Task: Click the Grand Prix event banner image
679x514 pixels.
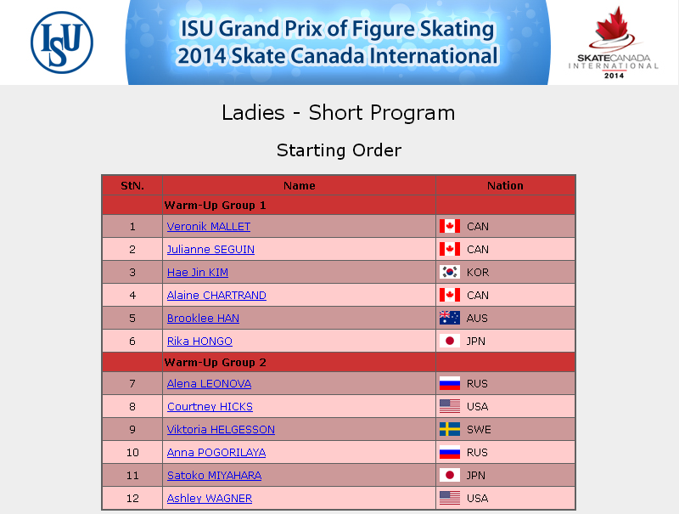Action: (x=338, y=42)
